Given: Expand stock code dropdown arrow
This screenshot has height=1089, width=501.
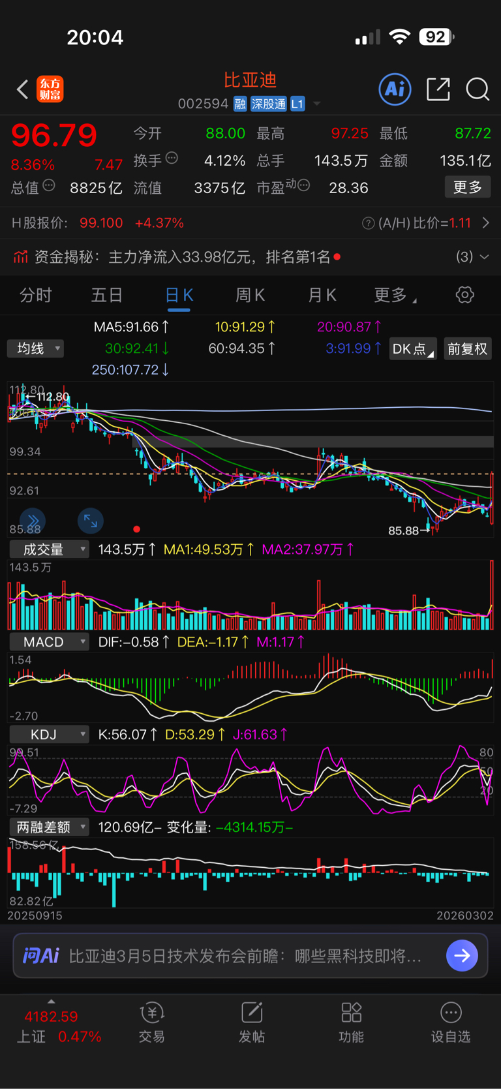Looking at the screenshot, I should coord(317,104).
